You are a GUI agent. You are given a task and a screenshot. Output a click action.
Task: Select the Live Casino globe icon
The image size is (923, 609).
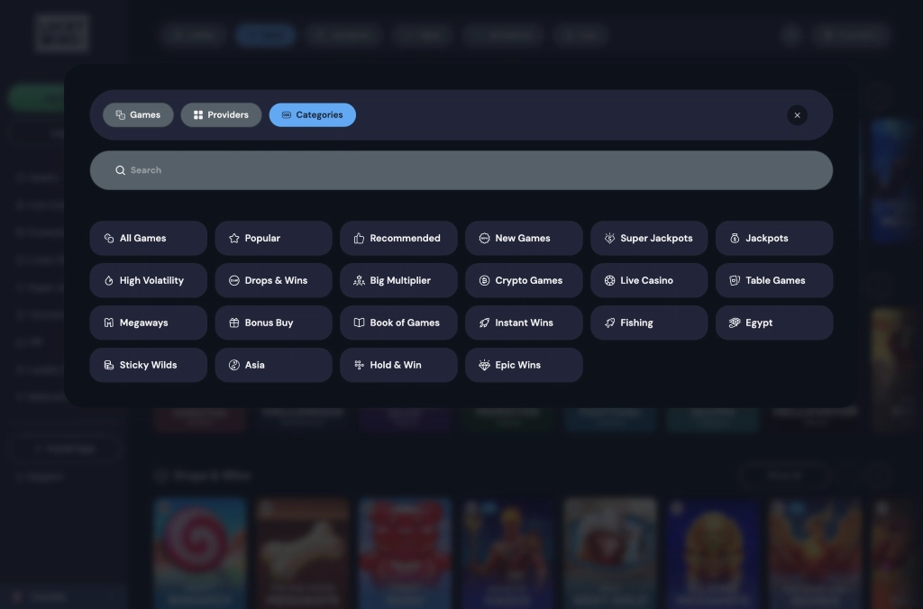pos(608,280)
